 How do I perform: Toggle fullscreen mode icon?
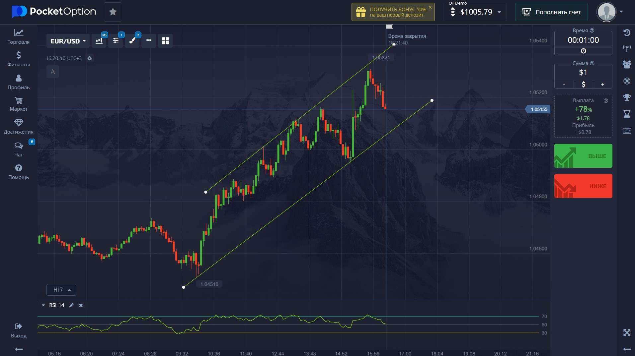(627, 332)
